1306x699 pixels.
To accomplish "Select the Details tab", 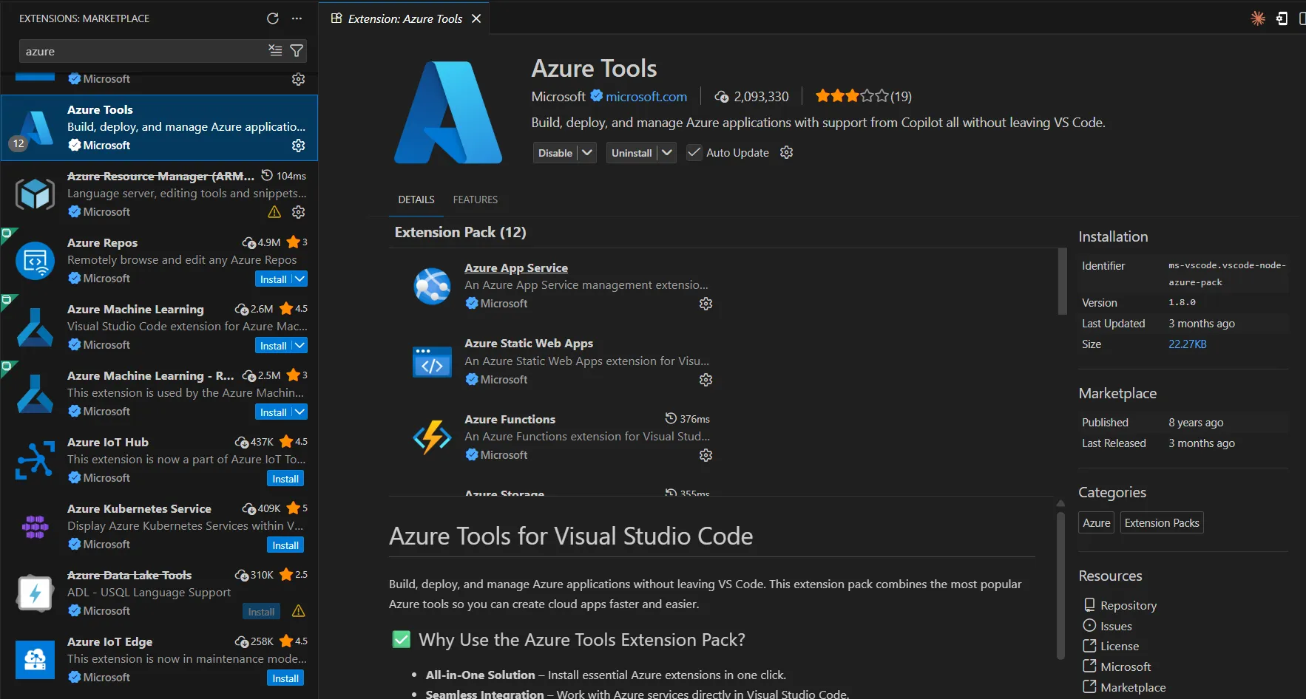I will (x=416, y=200).
